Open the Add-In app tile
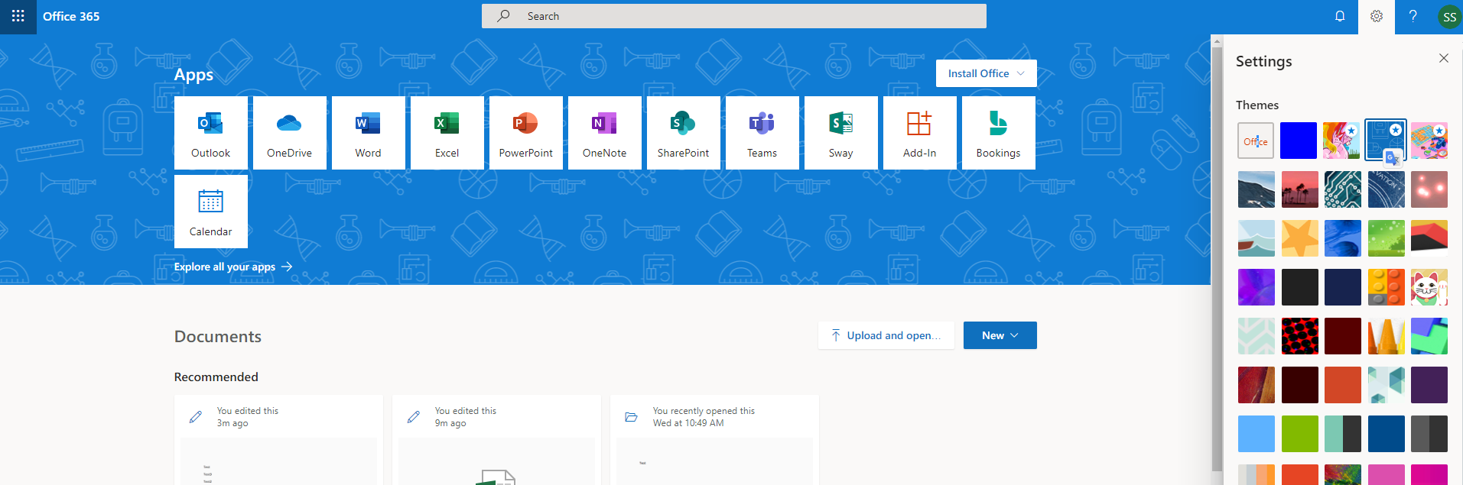The width and height of the screenshot is (1463, 485). [920, 133]
